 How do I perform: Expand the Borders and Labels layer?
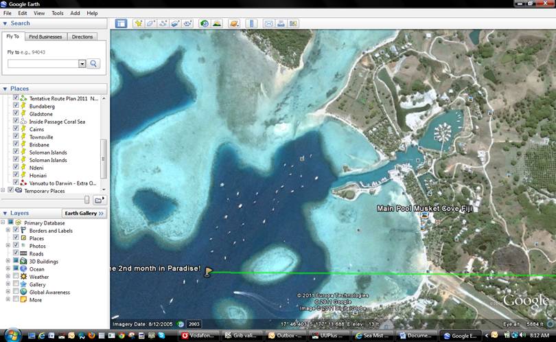(8, 230)
